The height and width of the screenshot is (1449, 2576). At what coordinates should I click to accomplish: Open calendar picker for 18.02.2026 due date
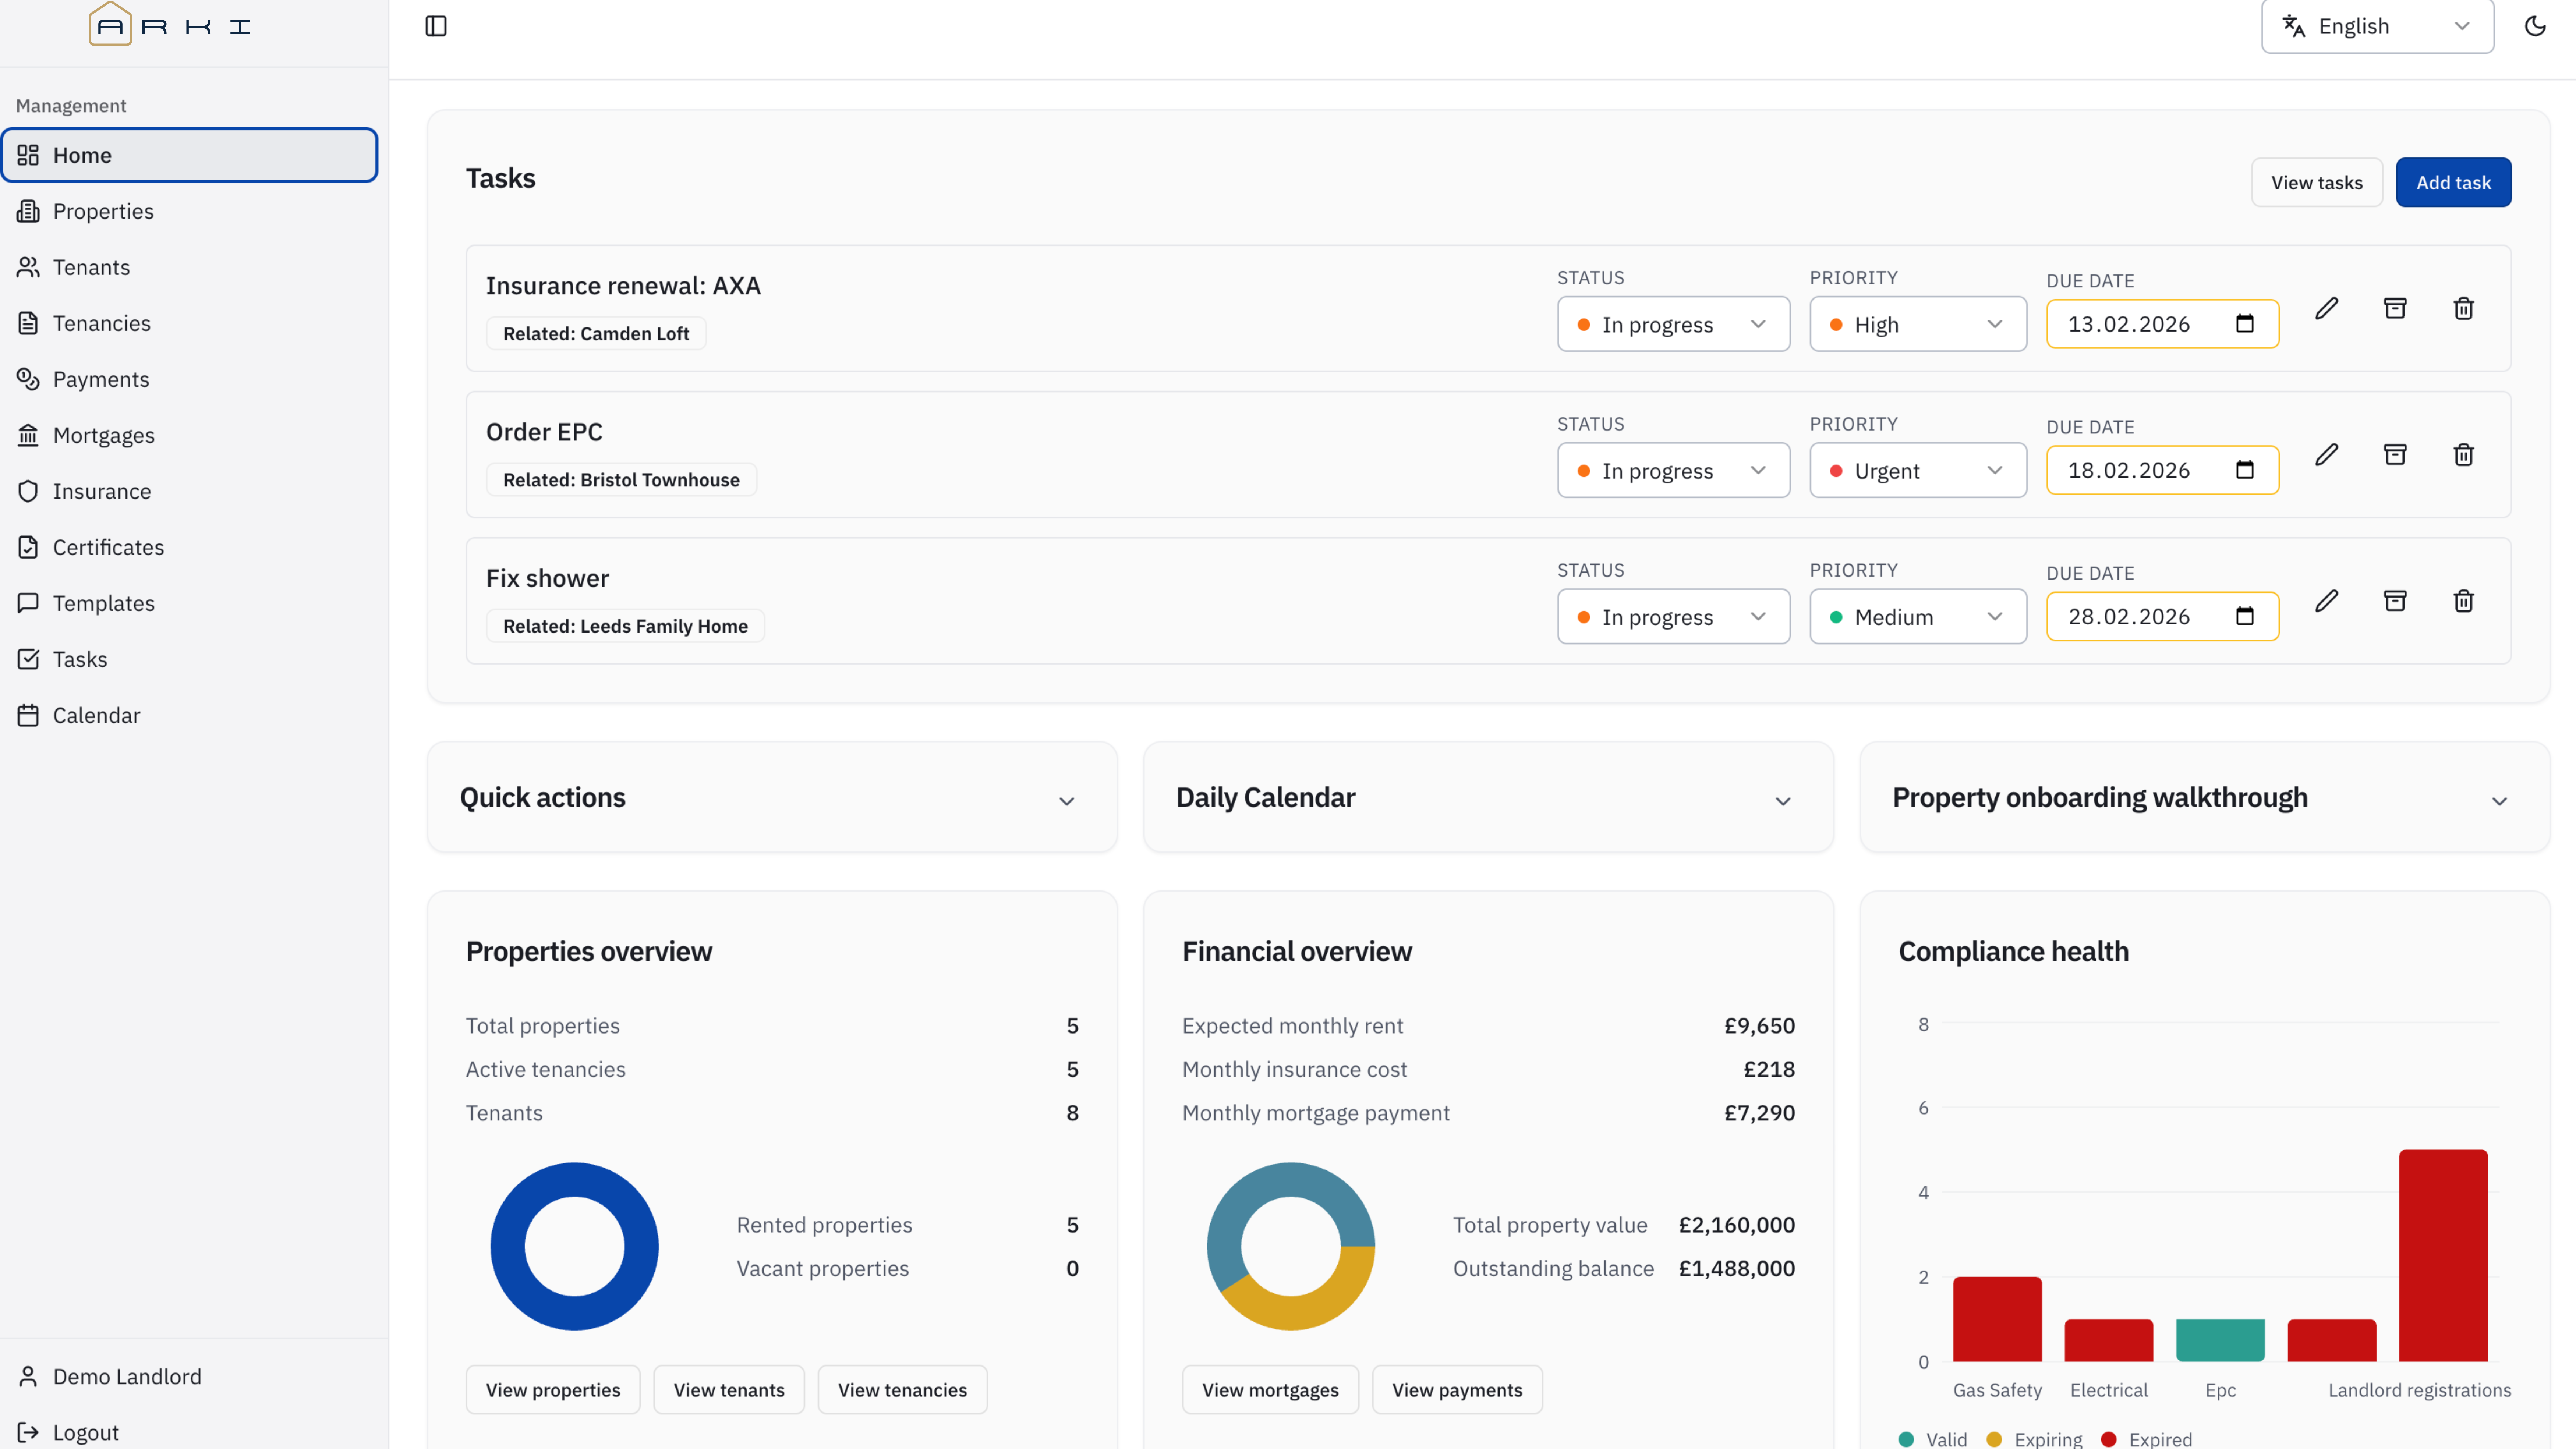[2245, 470]
